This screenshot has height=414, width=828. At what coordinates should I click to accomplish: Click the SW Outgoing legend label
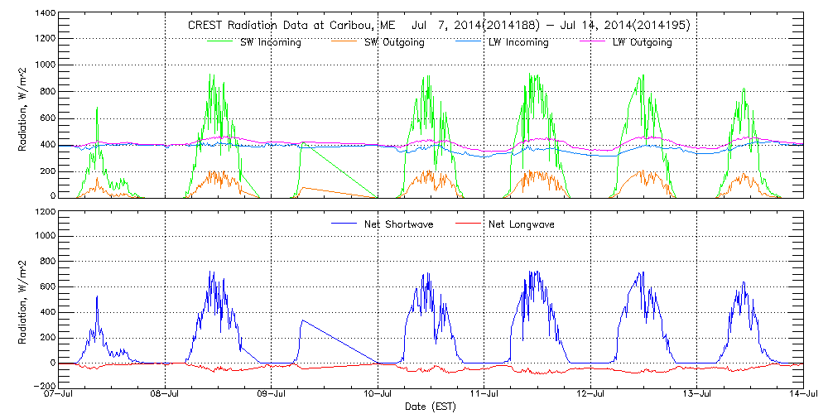coord(395,42)
